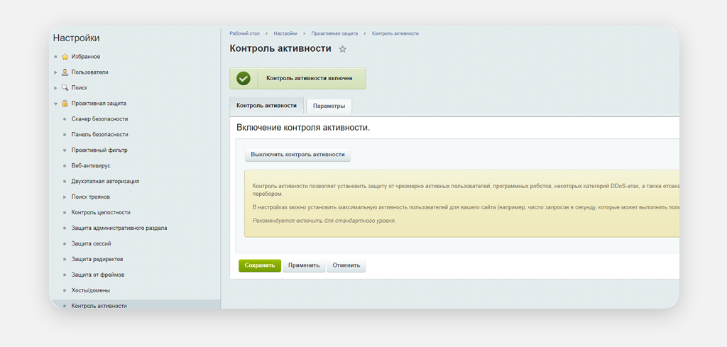Click the Favorites star icon in sidebar
This screenshot has width=727, height=347.
[x=65, y=57]
